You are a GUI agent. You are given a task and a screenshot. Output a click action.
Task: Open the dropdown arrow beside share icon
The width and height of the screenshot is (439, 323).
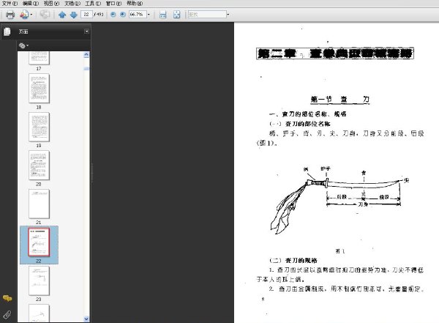(x=31, y=15)
